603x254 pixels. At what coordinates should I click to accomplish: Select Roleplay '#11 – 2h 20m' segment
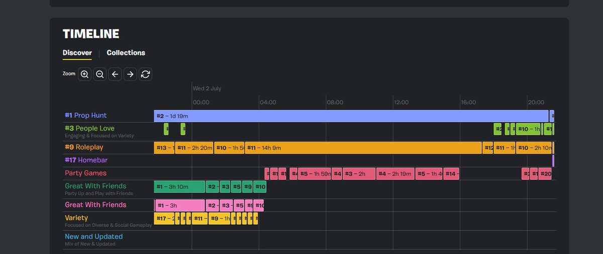[x=194, y=148]
